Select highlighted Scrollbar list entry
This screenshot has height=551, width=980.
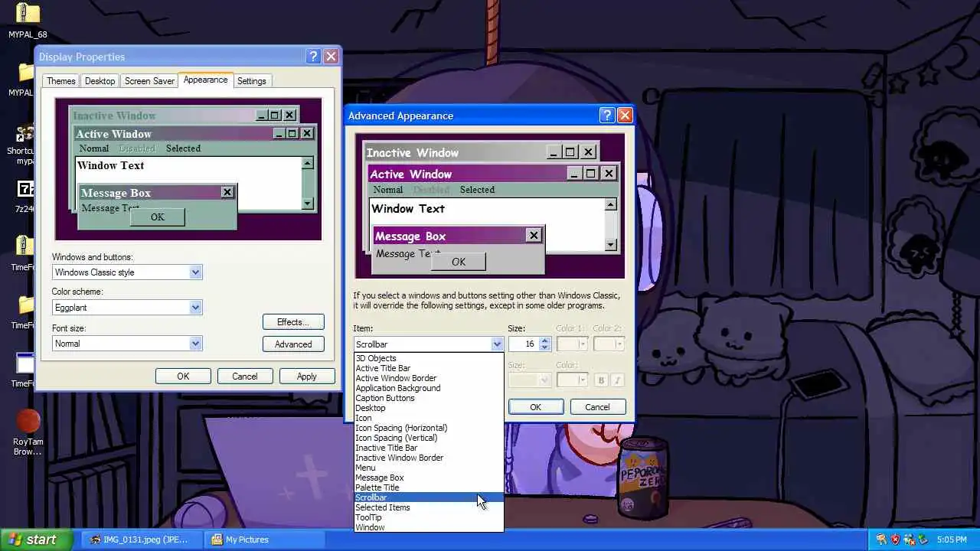pos(429,497)
